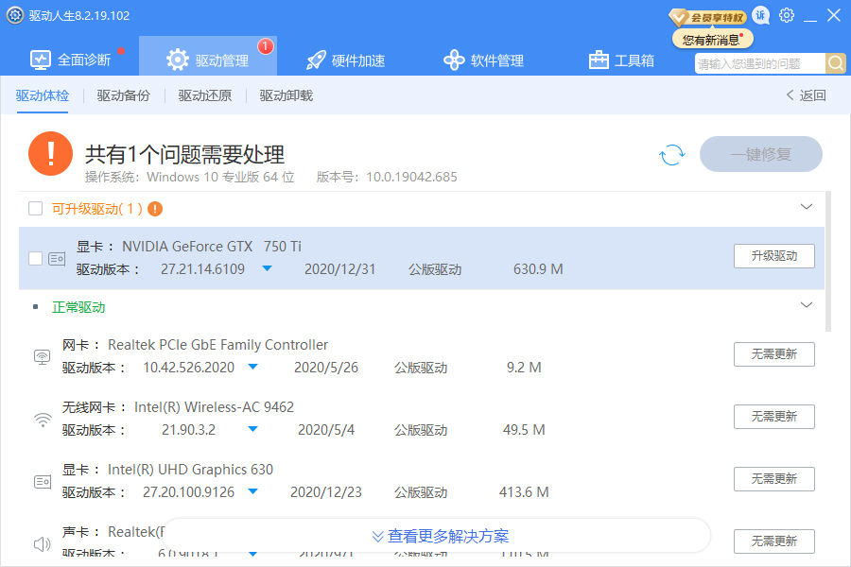Click 升级驱动 for the NVIDIA card
Image resolution: width=851 pixels, height=567 pixels.
(773, 256)
